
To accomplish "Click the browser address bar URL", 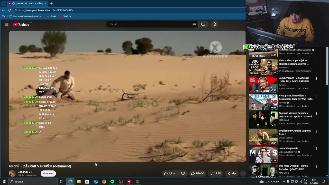I will pos(46,10).
